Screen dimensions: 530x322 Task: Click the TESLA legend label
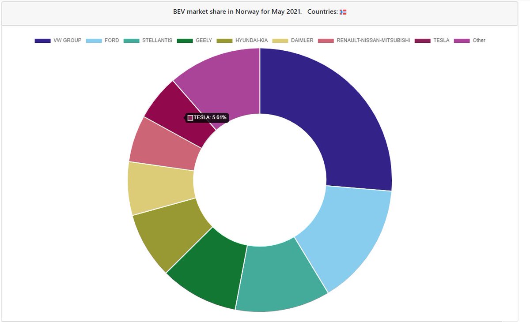click(441, 41)
